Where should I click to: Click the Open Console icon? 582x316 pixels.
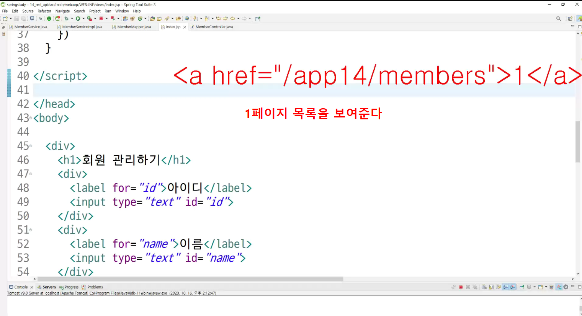tap(540, 287)
